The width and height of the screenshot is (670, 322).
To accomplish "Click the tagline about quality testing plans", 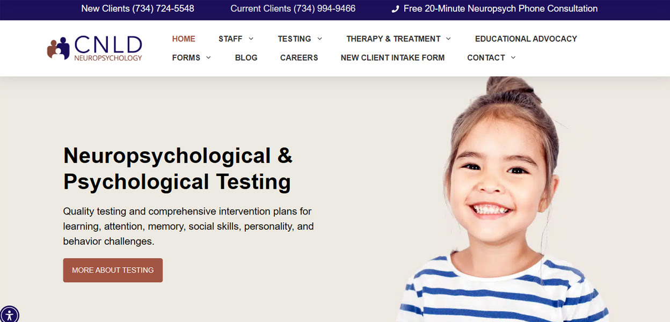I will click(188, 226).
